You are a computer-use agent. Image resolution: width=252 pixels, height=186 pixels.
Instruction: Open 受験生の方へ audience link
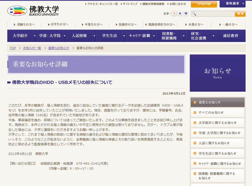tap(26, 24)
